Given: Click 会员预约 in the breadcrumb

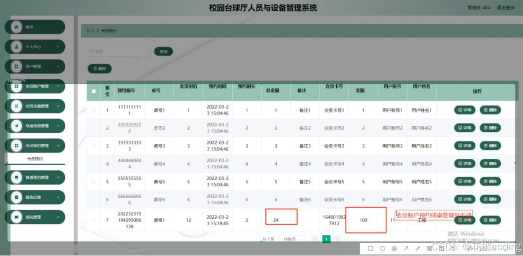Looking at the screenshot, I should [x=108, y=31].
